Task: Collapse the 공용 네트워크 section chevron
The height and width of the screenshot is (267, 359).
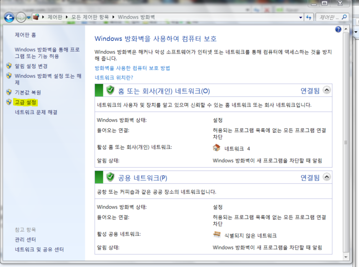Action: click(x=326, y=177)
